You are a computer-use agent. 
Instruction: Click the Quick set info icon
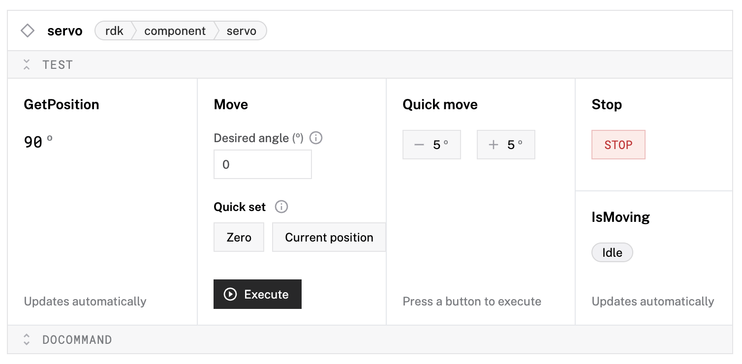coord(281,207)
